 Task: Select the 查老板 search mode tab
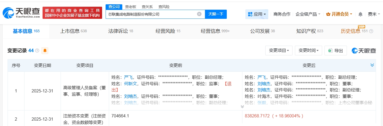pyautogui.click(x=130, y=7)
